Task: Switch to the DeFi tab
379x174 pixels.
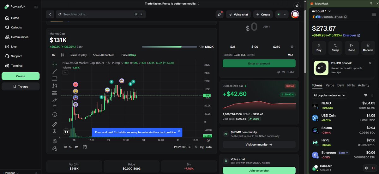Action: click(341, 85)
